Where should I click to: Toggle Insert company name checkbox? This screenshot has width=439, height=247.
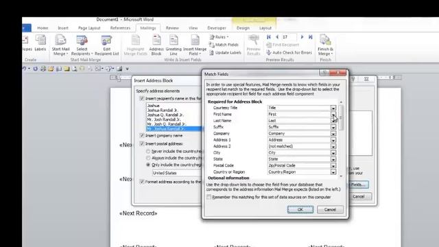[142, 136]
